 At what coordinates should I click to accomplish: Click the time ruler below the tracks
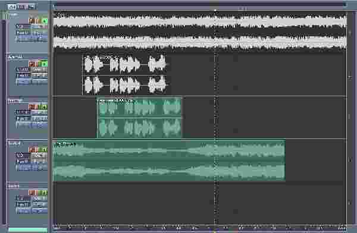[199, 227]
